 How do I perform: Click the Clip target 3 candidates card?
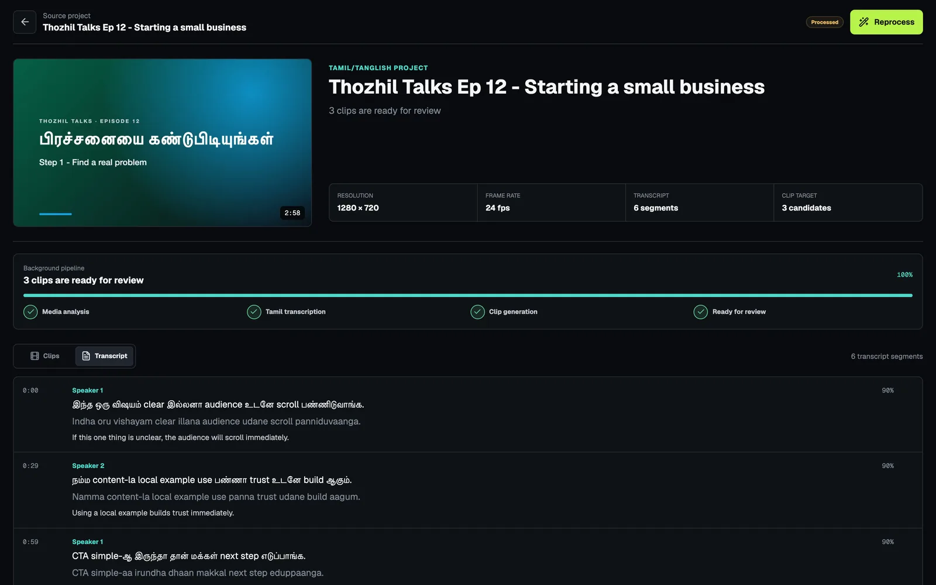(x=848, y=202)
